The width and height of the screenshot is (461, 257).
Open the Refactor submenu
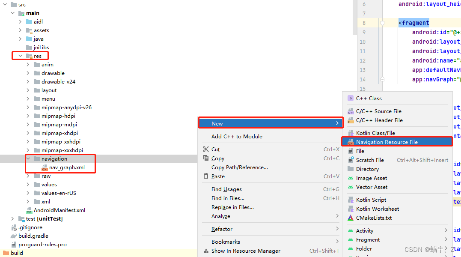(221, 229)
